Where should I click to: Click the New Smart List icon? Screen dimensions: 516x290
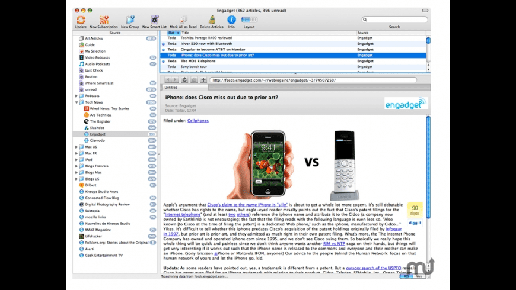[x=154, y=20]
